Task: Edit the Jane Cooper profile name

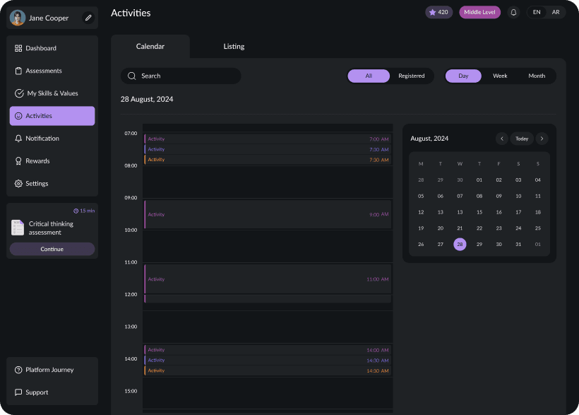Action: 88,18
